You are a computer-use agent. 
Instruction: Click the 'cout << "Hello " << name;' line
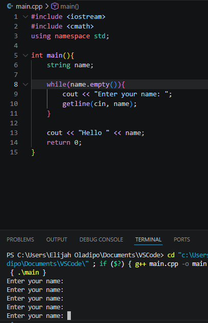coord(95,133)
